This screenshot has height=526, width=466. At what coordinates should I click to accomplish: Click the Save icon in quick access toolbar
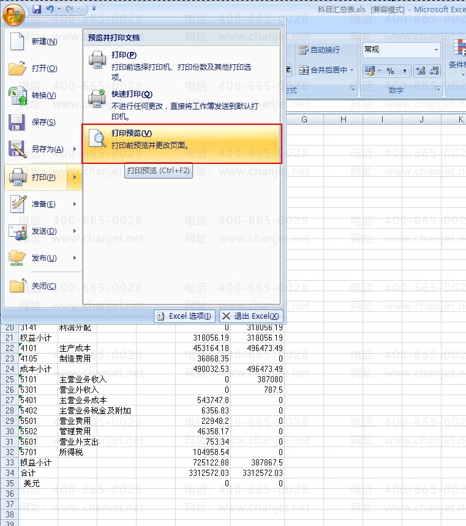[37, 9]
